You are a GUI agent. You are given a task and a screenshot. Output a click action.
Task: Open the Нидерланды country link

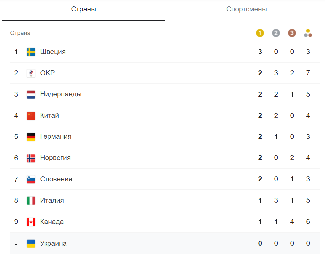(61, 94)
